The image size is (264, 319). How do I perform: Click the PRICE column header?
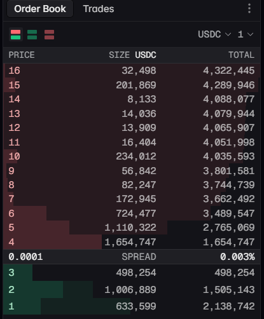(x=22, y=55)
